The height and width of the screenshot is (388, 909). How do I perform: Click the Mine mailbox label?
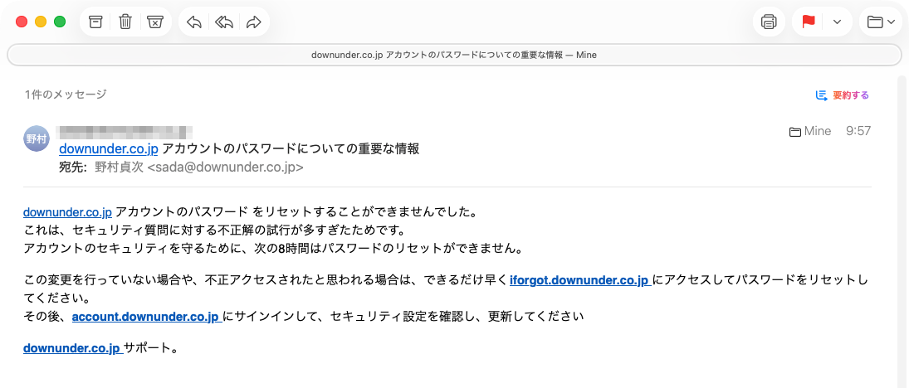810,131
